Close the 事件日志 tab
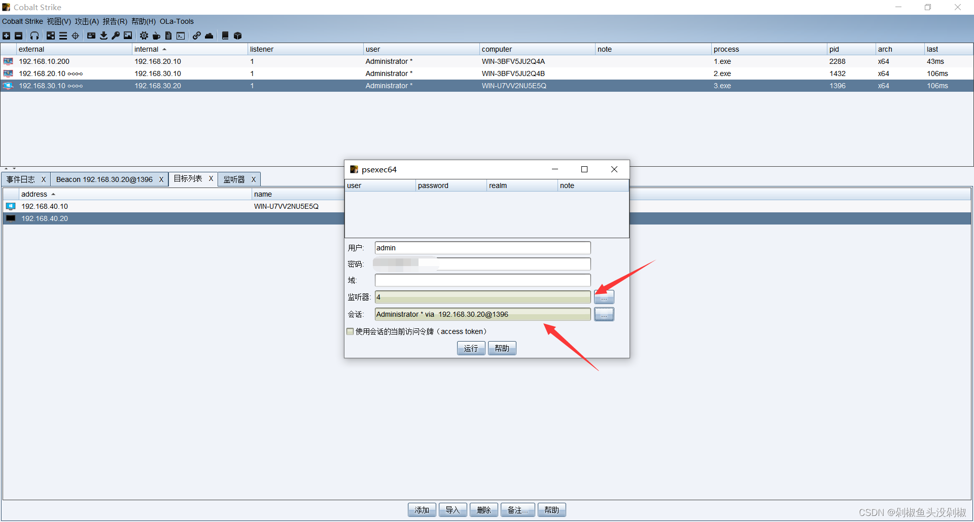Viewport: 974px width, 522px height. click(x=44, y=179)
